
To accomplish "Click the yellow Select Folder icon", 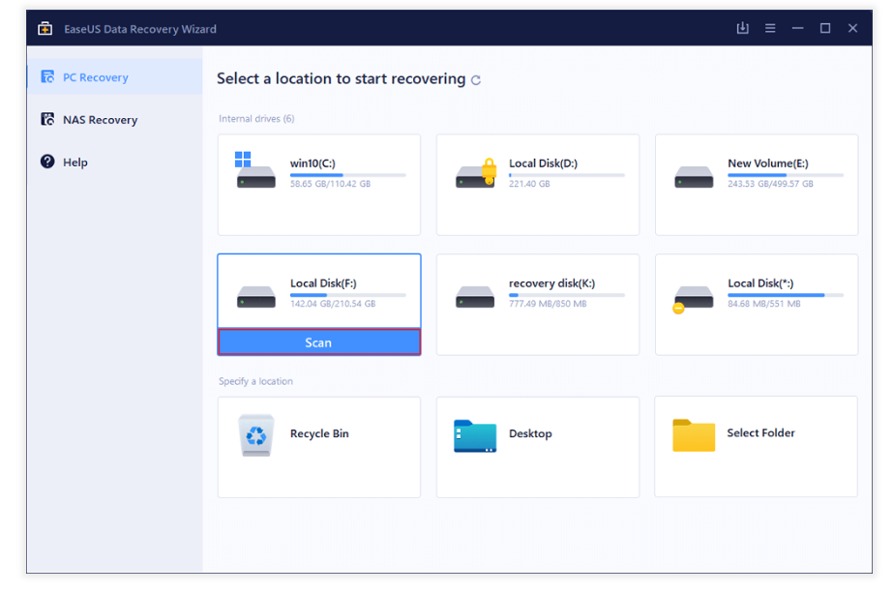I will coord(693,435).
